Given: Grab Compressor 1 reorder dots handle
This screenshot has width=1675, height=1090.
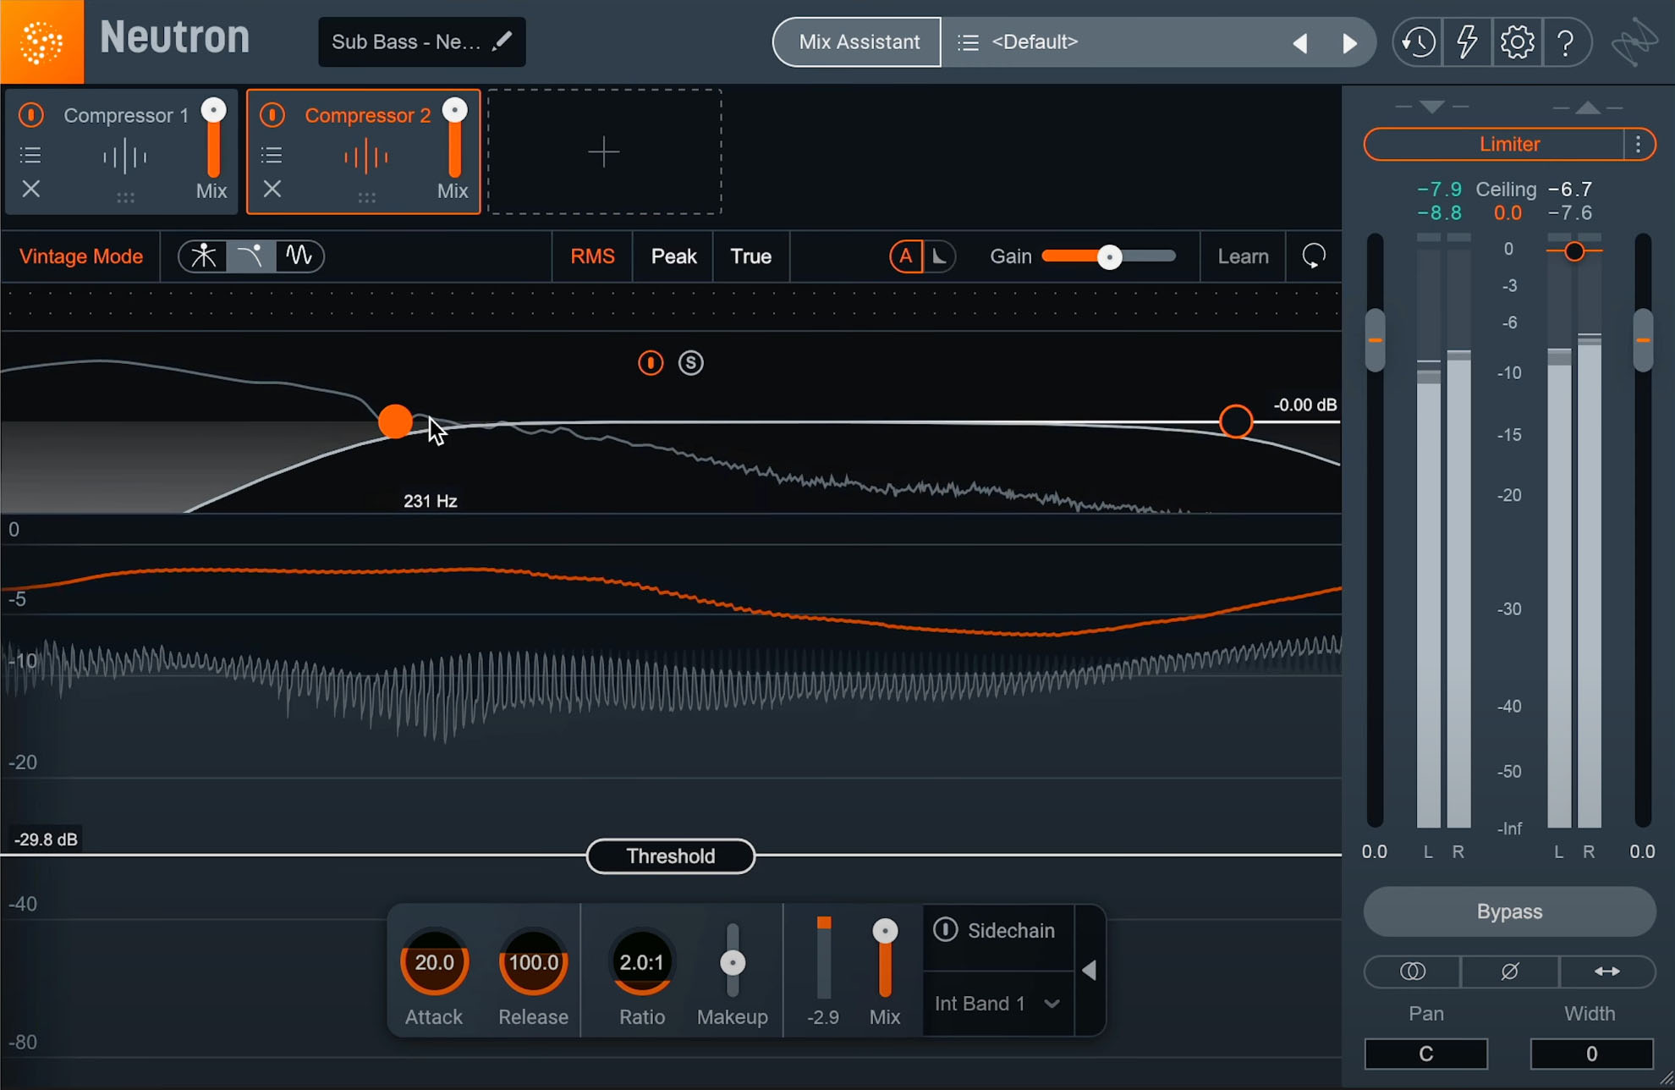Looking at the screenshot, I should 125,197.
